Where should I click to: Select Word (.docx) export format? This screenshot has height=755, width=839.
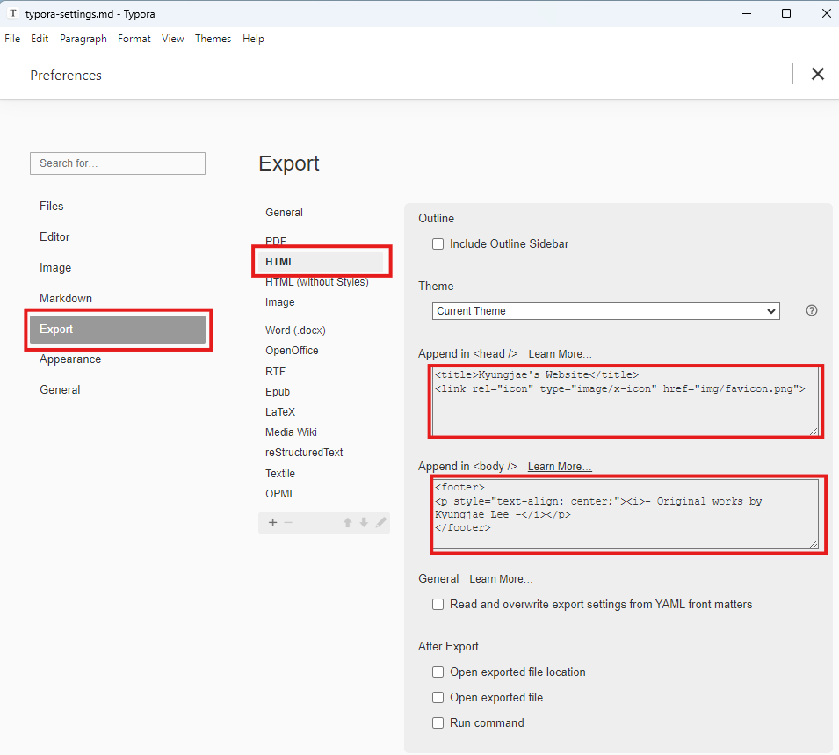click(x=295, y=330)
